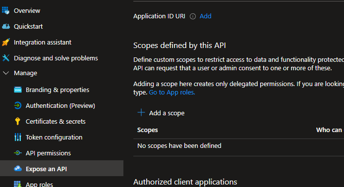Click the Application ID URI label
Image resolution: width=344 pixels, height=187 pixels.
pos(159,16)
